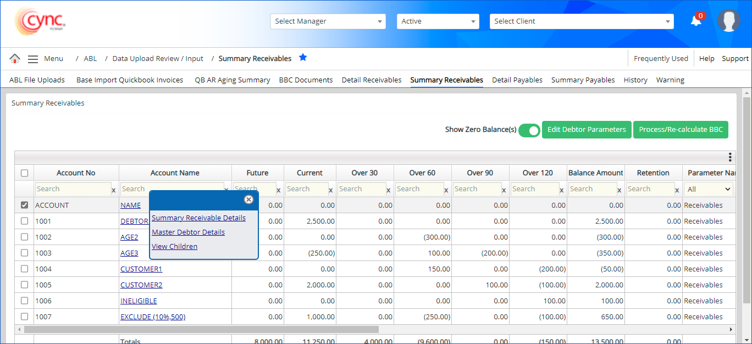The height and width of the screenshot is (344, 752).
Task: Open the Parameter Name All filter dropdown
Action: pyautogui.click(x=709, y=189)
